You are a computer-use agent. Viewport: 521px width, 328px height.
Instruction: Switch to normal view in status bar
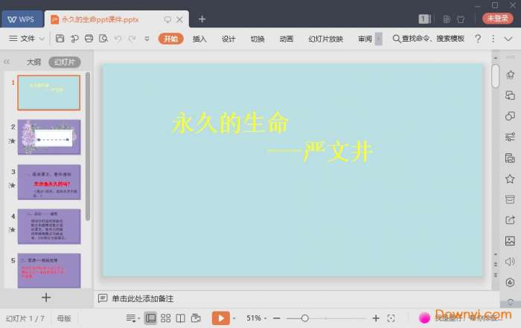pos(150,318)
